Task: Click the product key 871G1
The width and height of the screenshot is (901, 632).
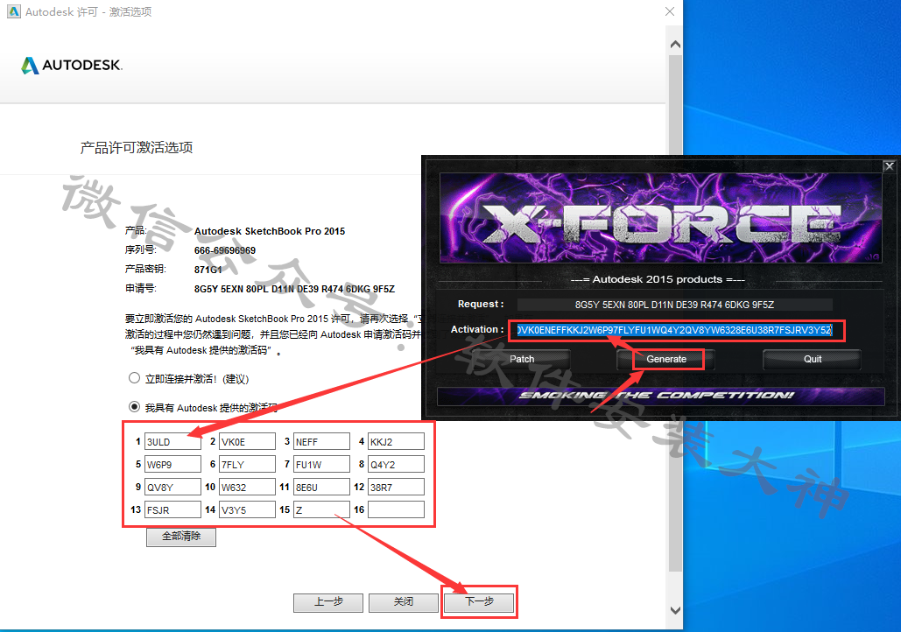Action: coord(208,270)
